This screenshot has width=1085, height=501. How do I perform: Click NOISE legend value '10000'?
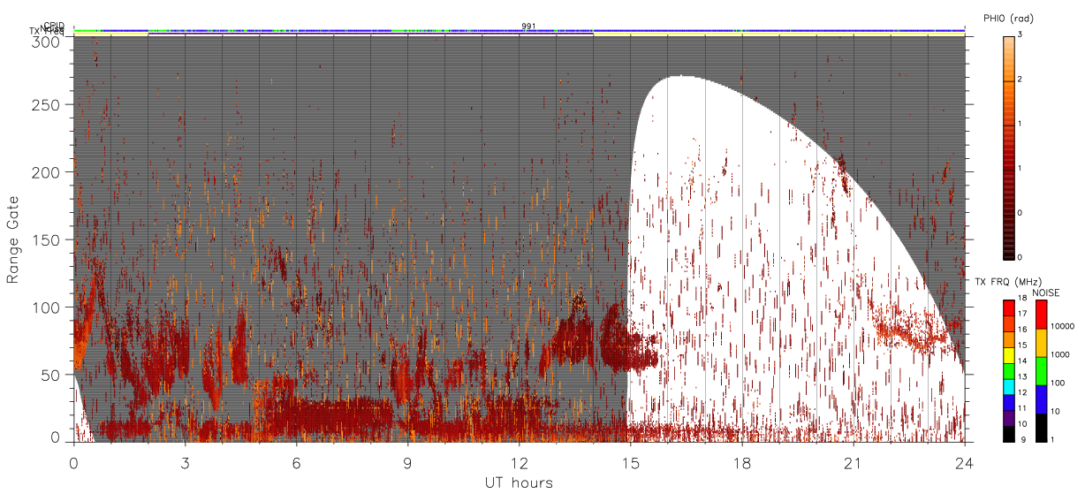pyautogui.click(x=1062, y=326)
